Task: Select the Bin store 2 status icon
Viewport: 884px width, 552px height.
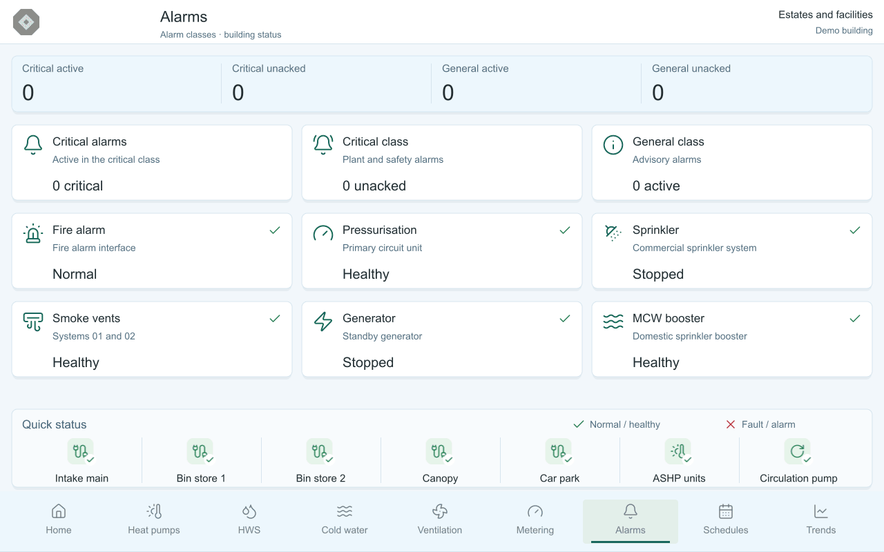Action: pos(320,451)
